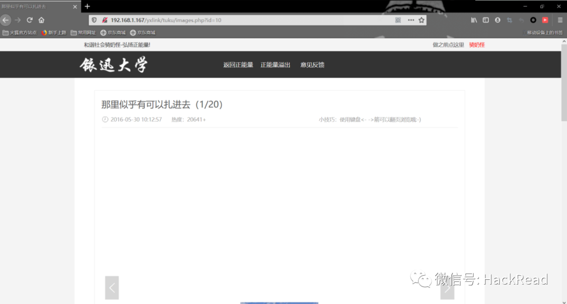This screenshot has height=304, width=567.
Task: Select the 返回正能量 navigation item
Action: pyautogui.click(x=238, y=65)
